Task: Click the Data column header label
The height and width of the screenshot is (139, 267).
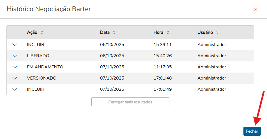Action: click(105, 32)
